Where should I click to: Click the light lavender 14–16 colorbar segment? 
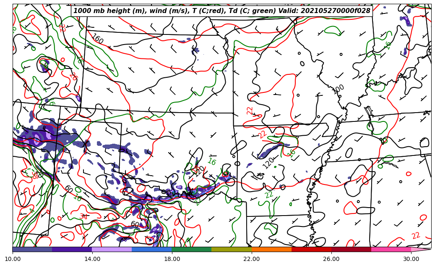point(112,249)
